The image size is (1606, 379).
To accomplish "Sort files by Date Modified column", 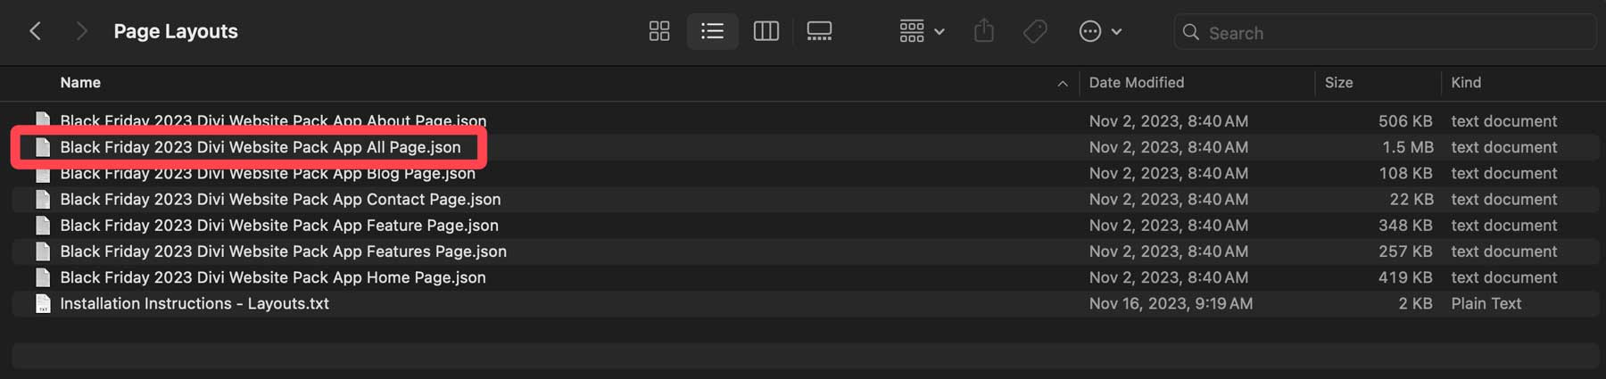I will pos(1136,83).
